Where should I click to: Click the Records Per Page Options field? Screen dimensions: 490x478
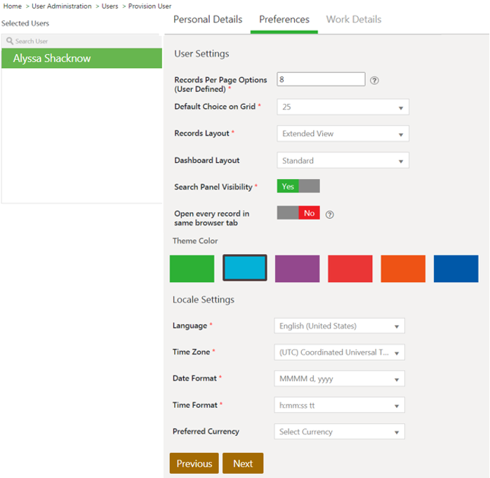(321, 79)
